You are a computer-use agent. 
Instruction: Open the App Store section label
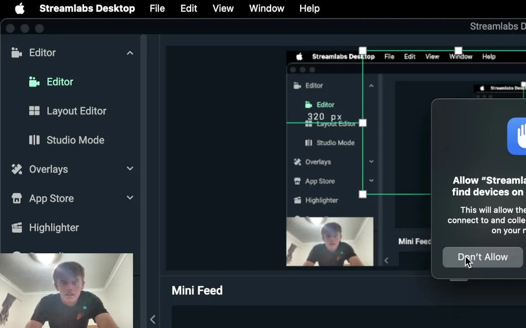(51, 199)
